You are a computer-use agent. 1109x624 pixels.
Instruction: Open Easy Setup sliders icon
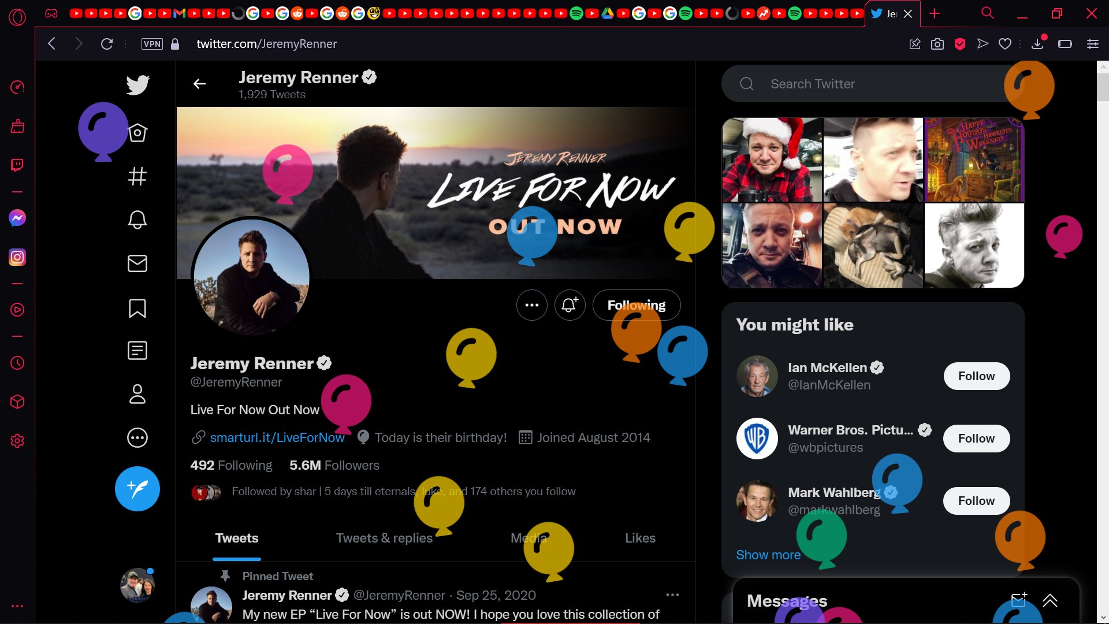[1093, 44]
